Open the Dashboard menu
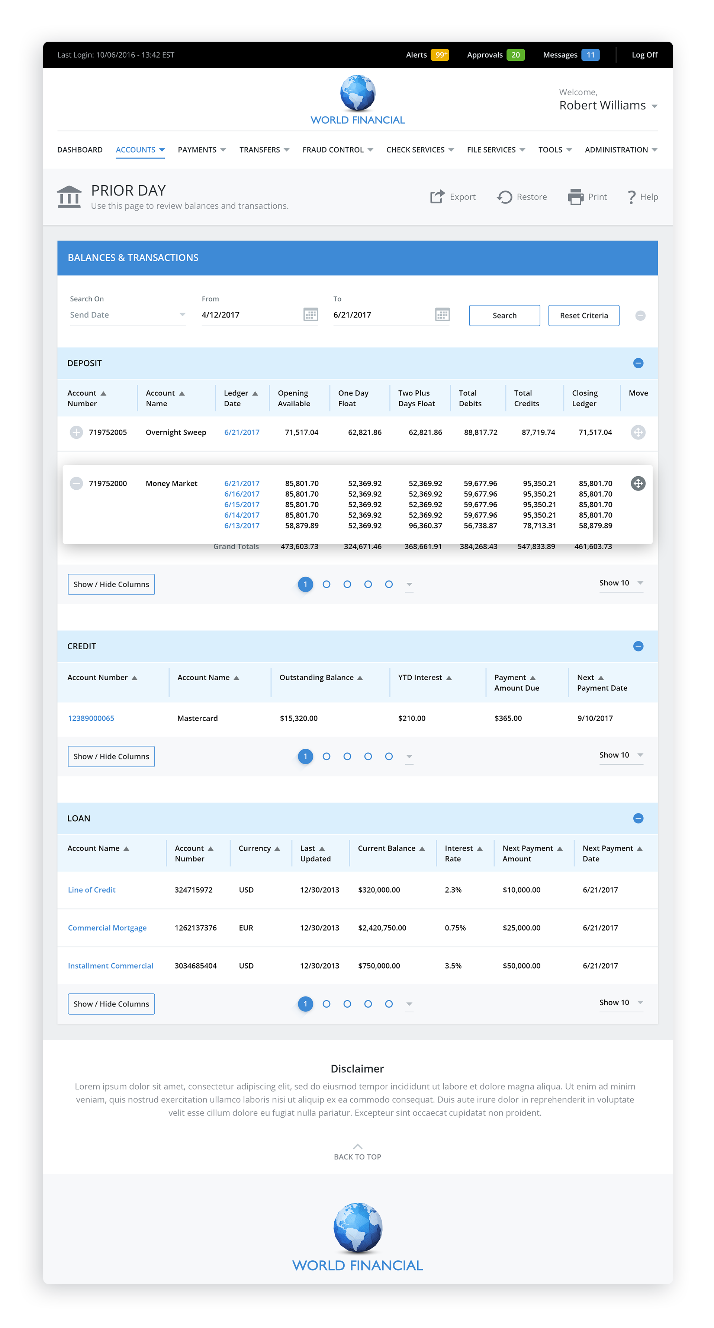 coord(80,150)
